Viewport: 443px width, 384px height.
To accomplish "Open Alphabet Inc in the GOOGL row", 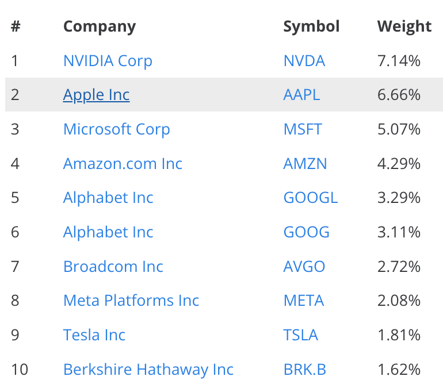I will pos(108,198).
